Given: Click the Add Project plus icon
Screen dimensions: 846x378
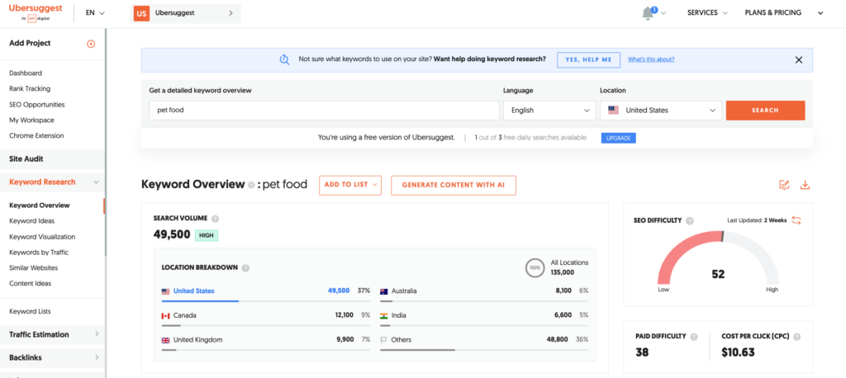Looking at the screenshot, I should pyautogui.click(x=91, y=44).
